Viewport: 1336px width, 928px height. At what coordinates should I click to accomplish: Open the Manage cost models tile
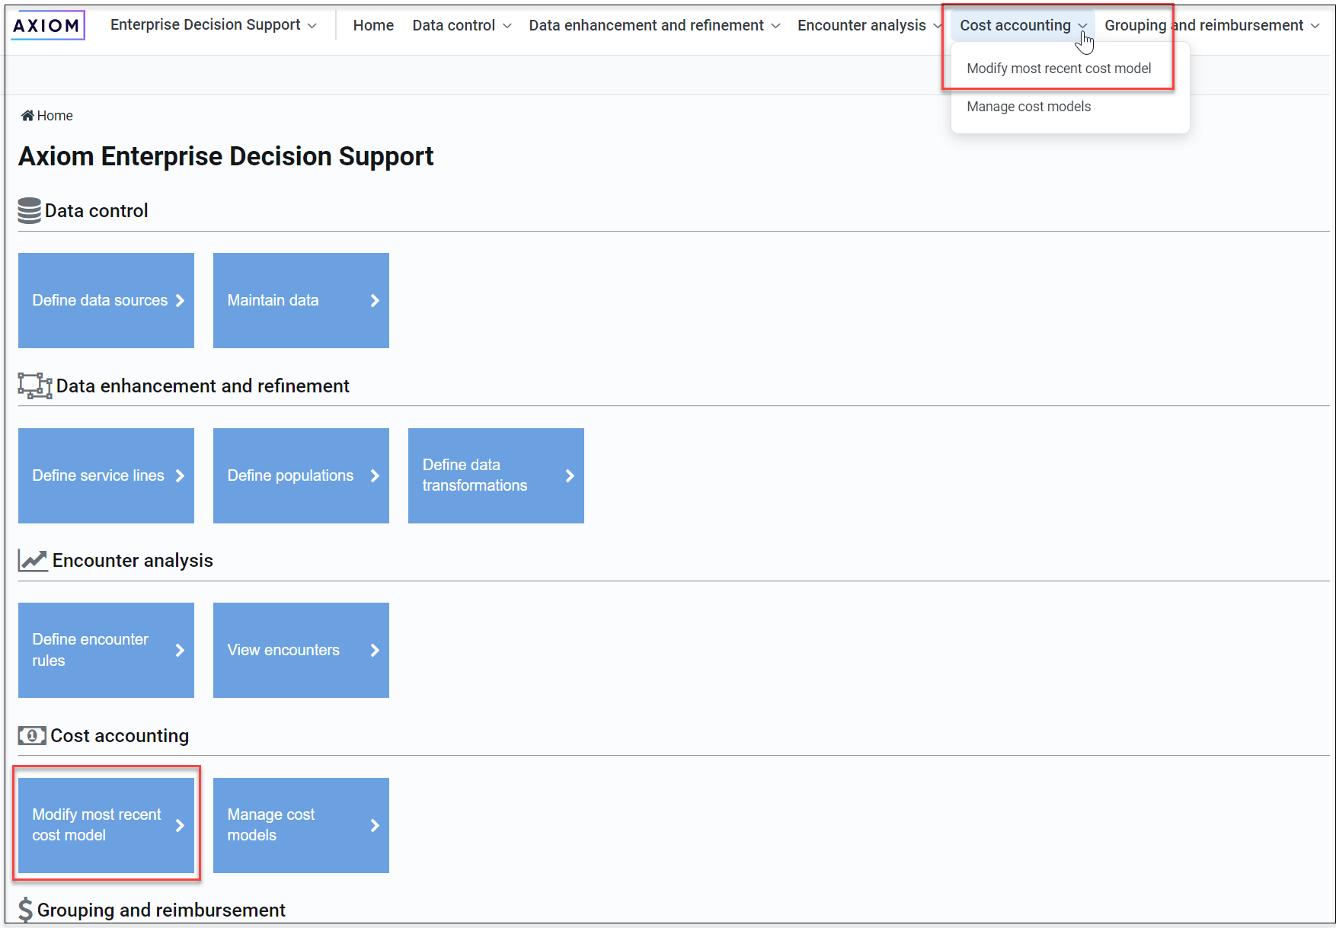[x=301, y=825]
